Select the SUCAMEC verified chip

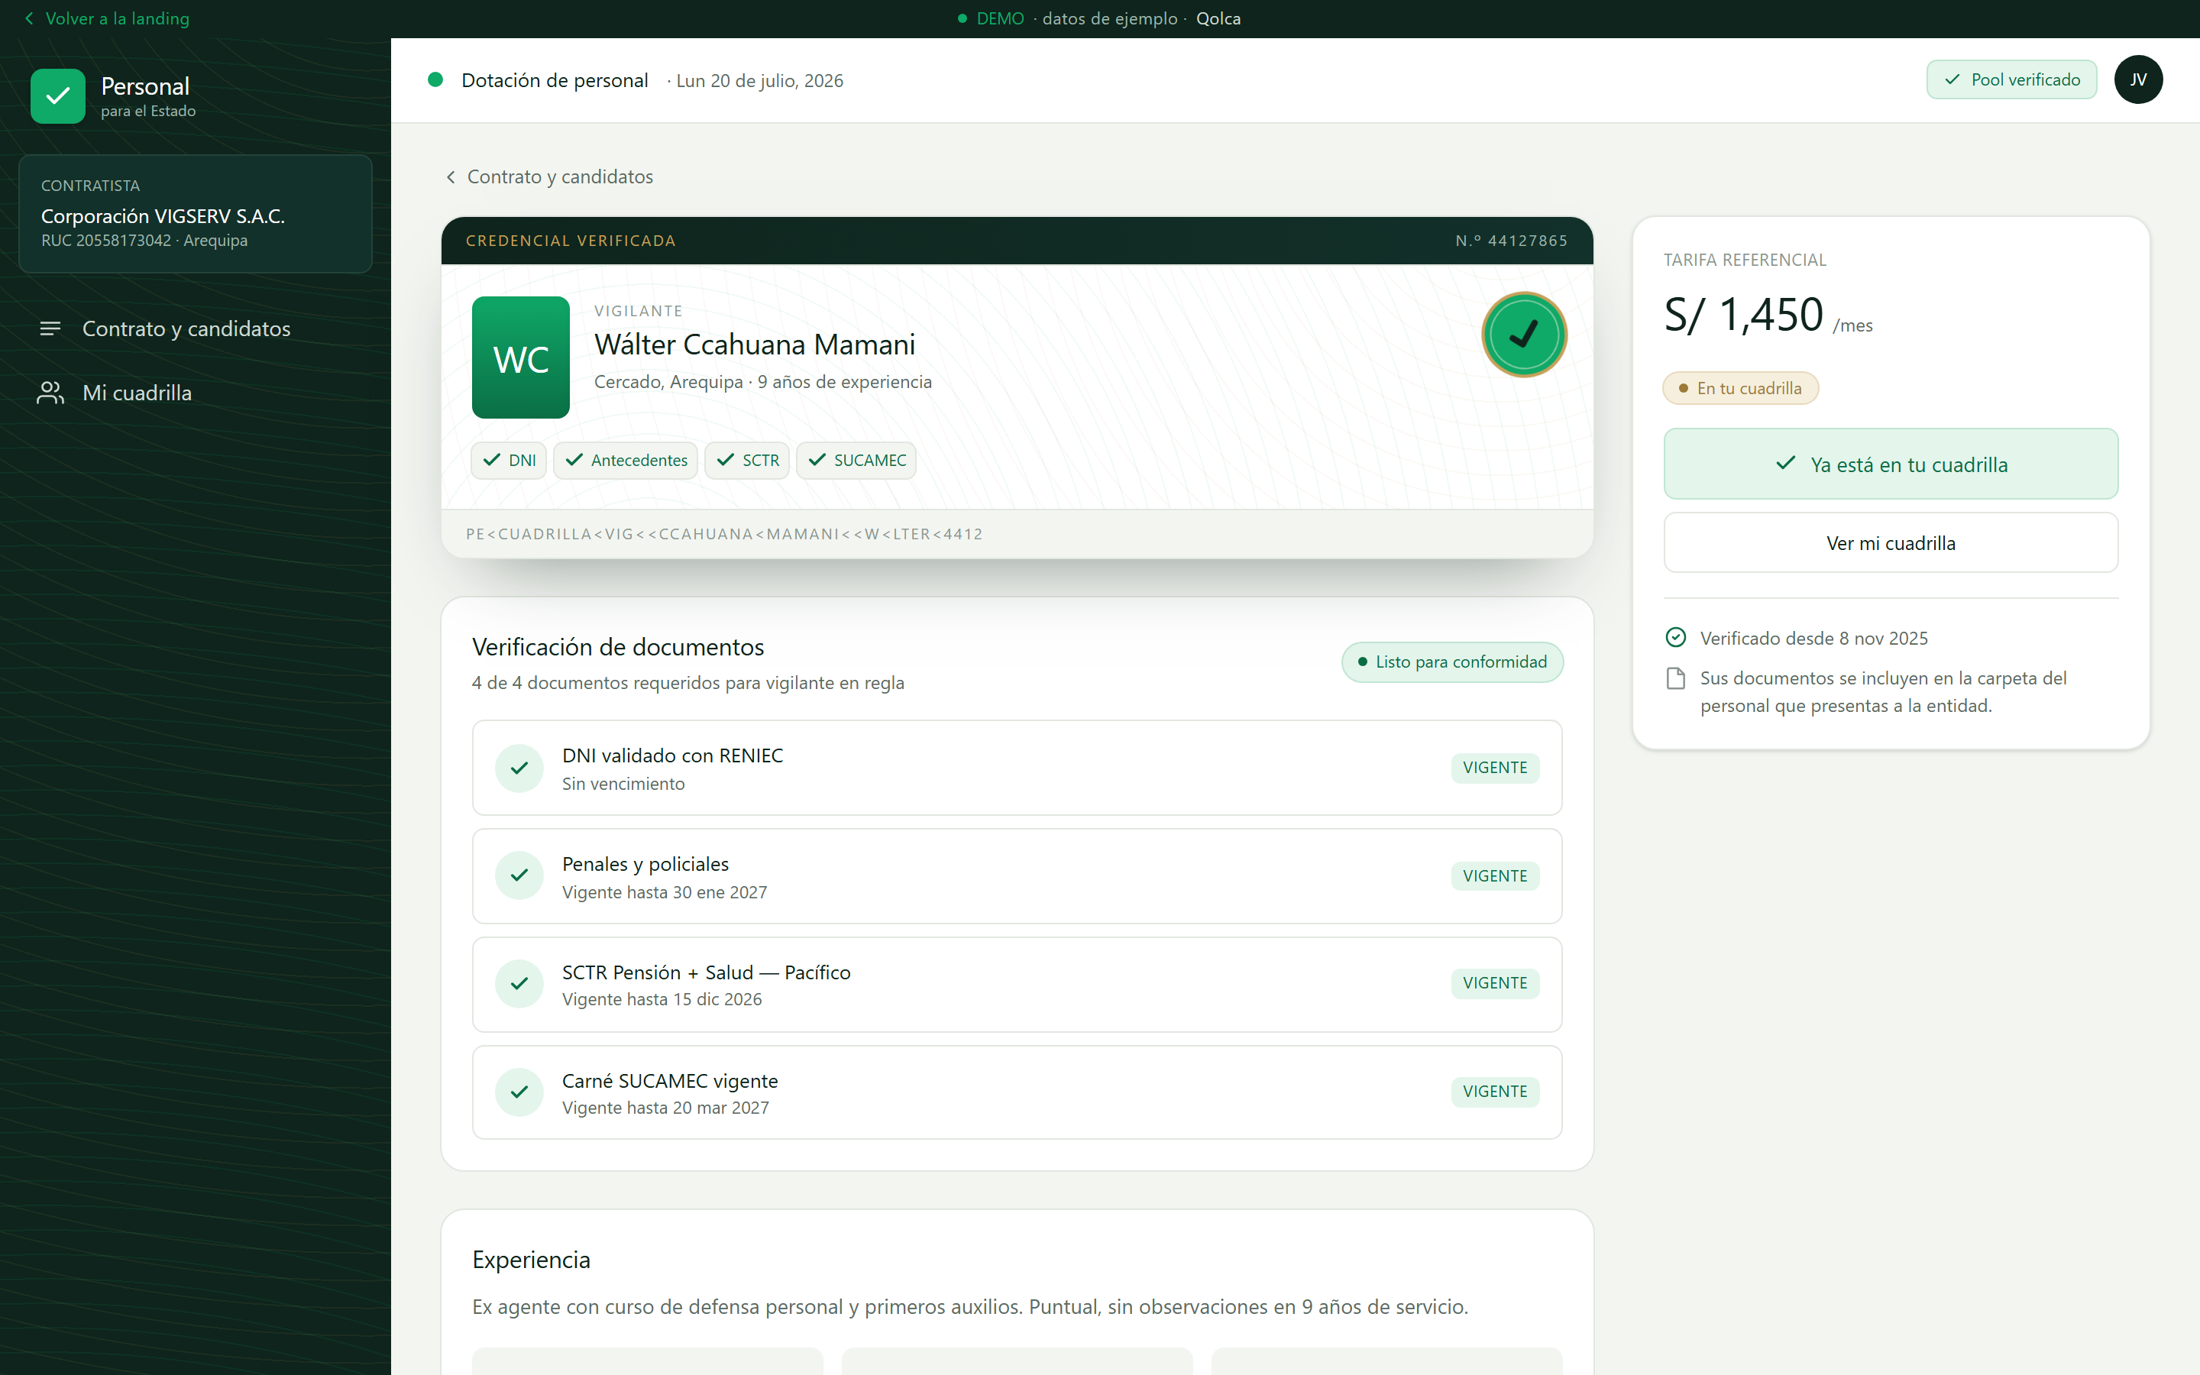coord(856,460)
